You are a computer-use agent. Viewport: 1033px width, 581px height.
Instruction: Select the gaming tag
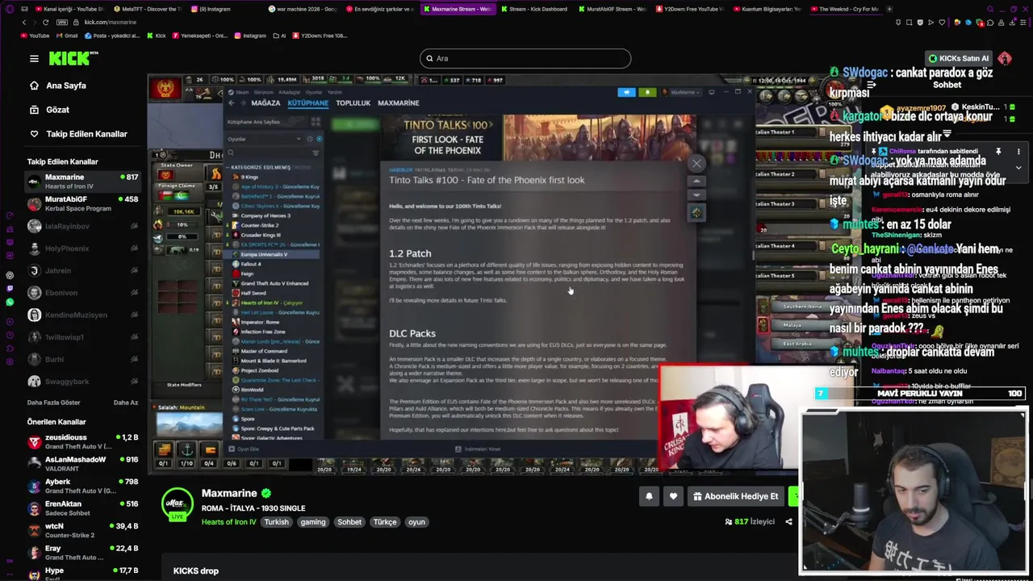click(x=313, y=522)
